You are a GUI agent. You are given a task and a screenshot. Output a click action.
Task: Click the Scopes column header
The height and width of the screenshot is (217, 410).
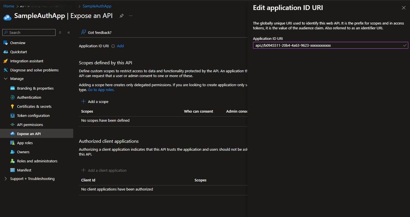(87, 111)
